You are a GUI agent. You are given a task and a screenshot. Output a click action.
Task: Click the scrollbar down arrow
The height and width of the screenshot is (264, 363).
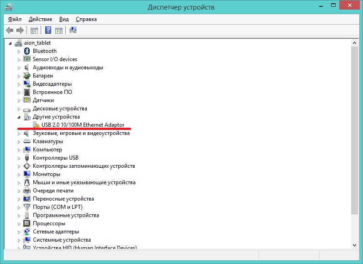354,245
